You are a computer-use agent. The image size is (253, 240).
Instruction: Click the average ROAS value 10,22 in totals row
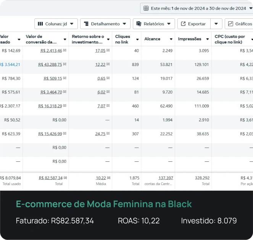(100, 178)
